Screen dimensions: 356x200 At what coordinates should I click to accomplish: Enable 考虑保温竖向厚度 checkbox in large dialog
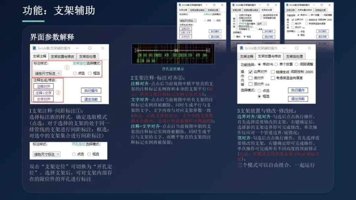273,78
